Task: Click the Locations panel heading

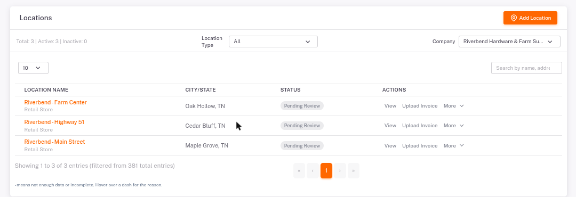Action: pyautogui.click(x=36, y=18)
